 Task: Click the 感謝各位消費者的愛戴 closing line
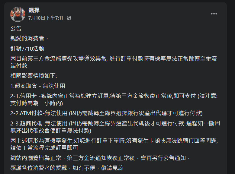67,168
